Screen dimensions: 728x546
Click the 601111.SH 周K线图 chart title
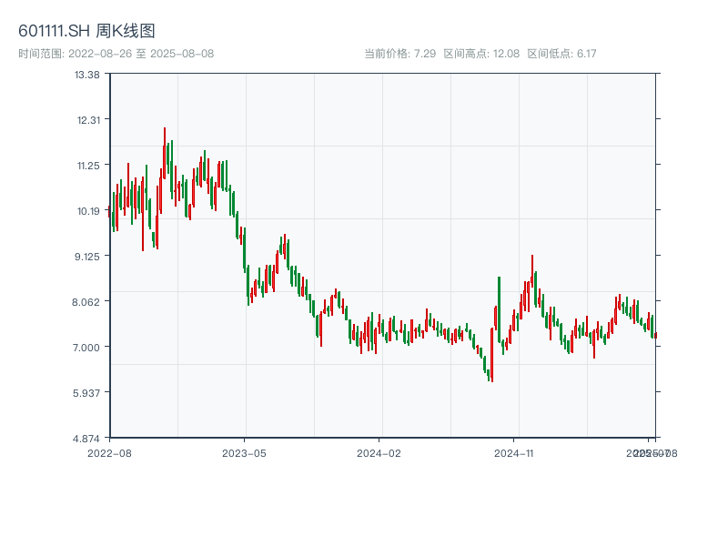pyautogui.click(x=86, y=30)
